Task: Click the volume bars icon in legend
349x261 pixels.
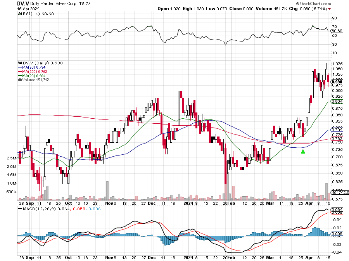Action: click(20, 80)
